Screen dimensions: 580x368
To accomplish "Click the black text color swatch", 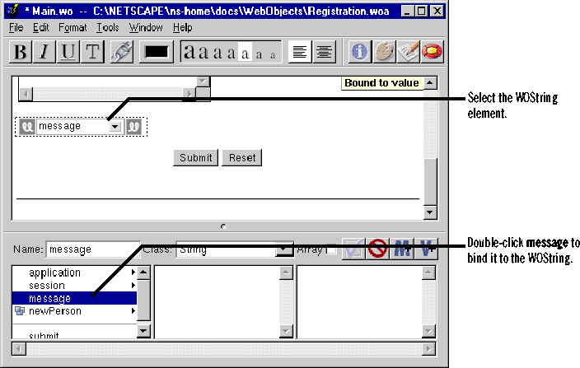I will pyautogui.click(x=157, y=52).
